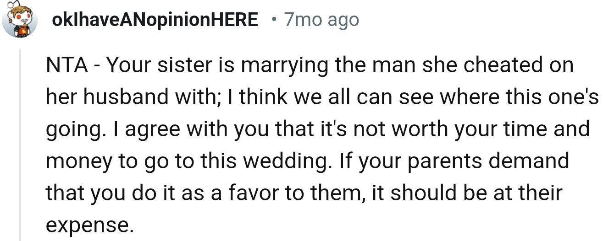Click the Snoo avatar beside okIhaveANopinionHERE
The image size is (603, 241).
click(x=20, y=20)
